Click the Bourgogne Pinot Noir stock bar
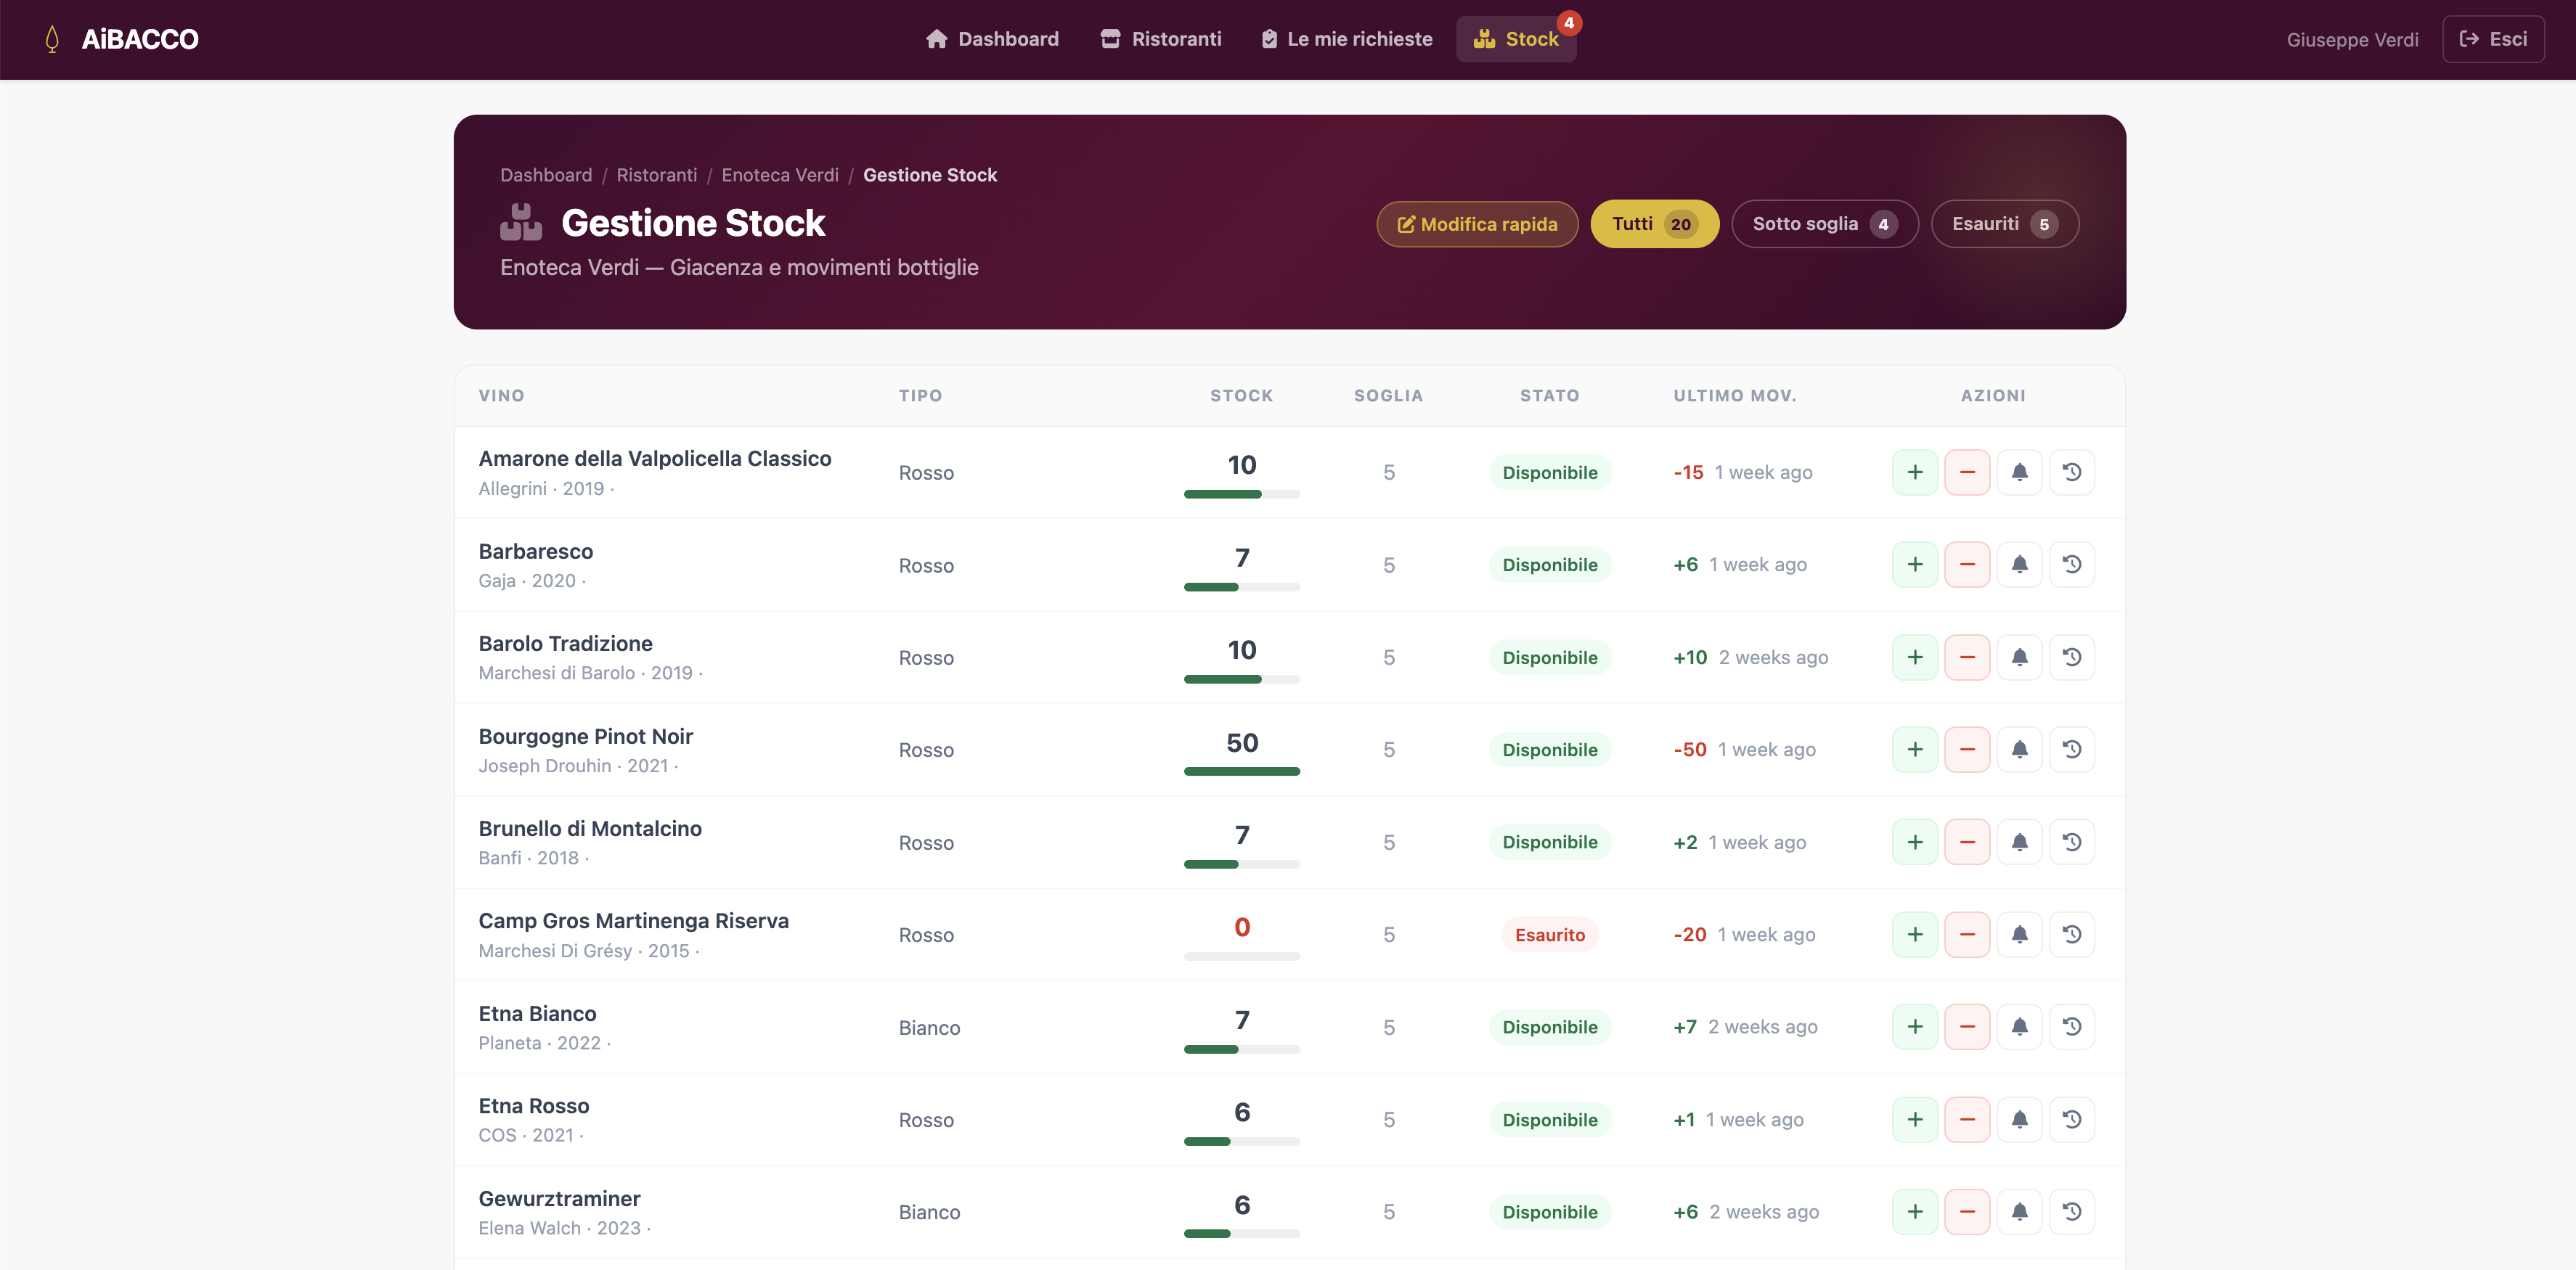This screenshot has width=2576, height=1270. pos(1242,771)
